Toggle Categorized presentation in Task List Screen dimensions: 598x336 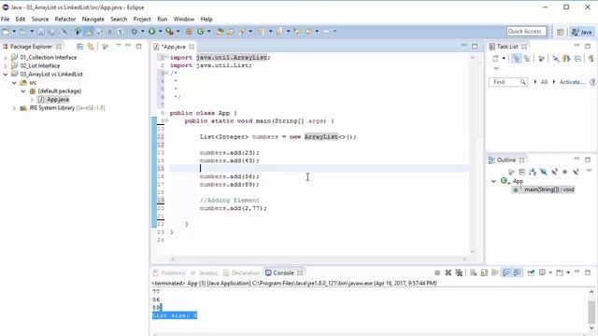click(x=517, y=58)
